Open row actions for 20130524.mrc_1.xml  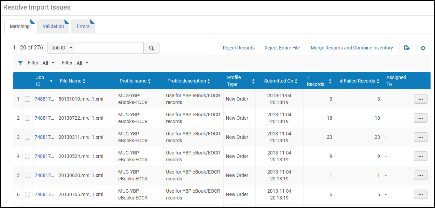click(x=420, y=156)
